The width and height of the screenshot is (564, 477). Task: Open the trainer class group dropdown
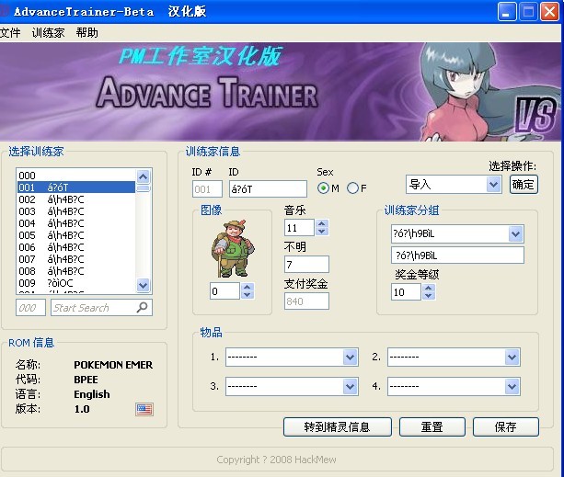click(x=515, y=233)
